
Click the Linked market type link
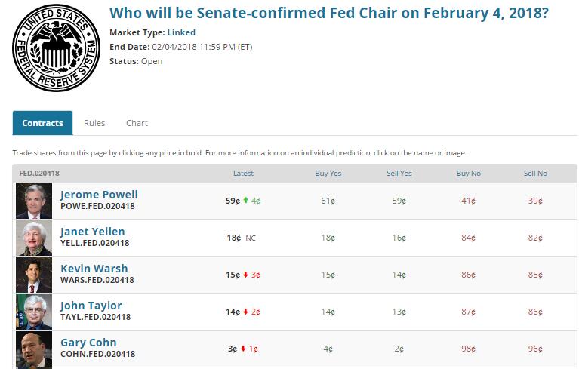181,32
